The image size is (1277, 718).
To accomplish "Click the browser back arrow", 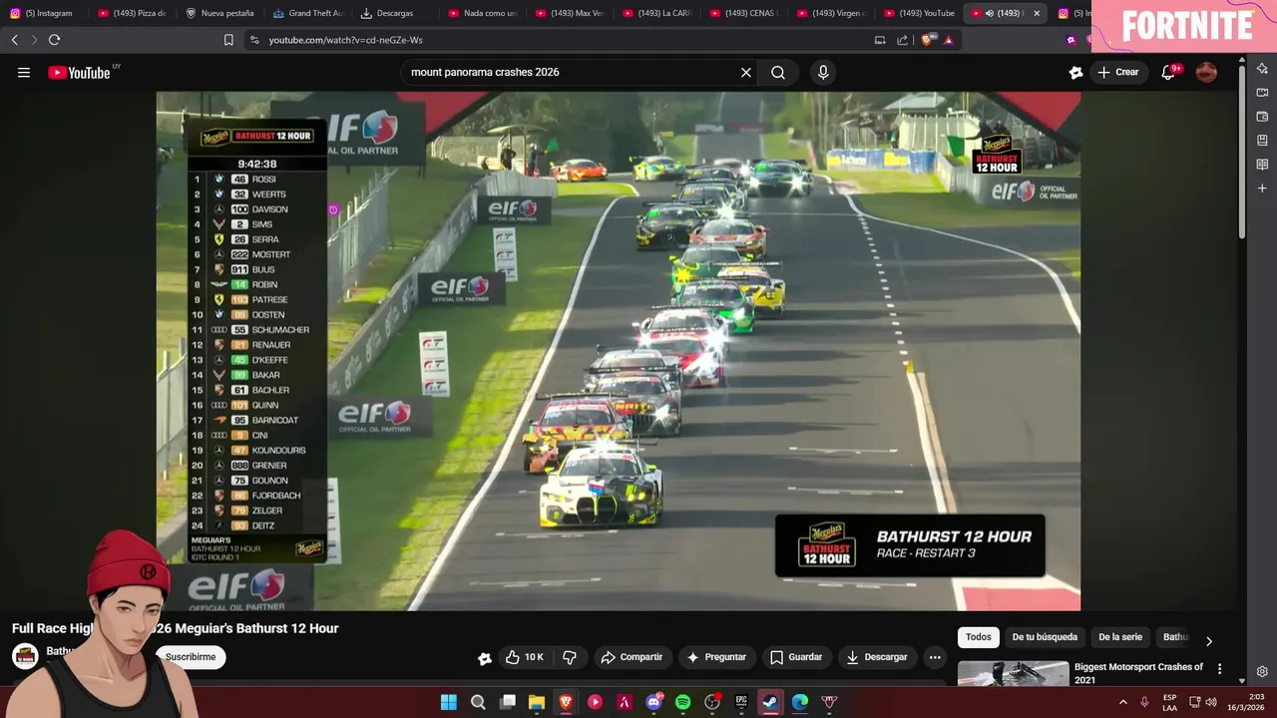I will point(14,40).
